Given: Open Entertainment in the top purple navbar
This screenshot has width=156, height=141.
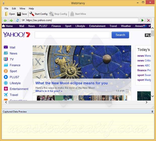Looking at the screenshot, I should 97,26.
